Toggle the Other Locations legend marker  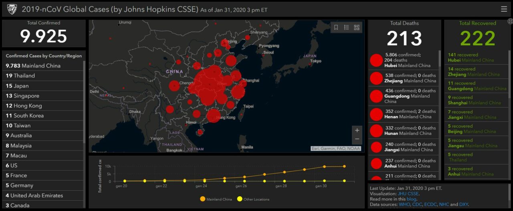240,199
